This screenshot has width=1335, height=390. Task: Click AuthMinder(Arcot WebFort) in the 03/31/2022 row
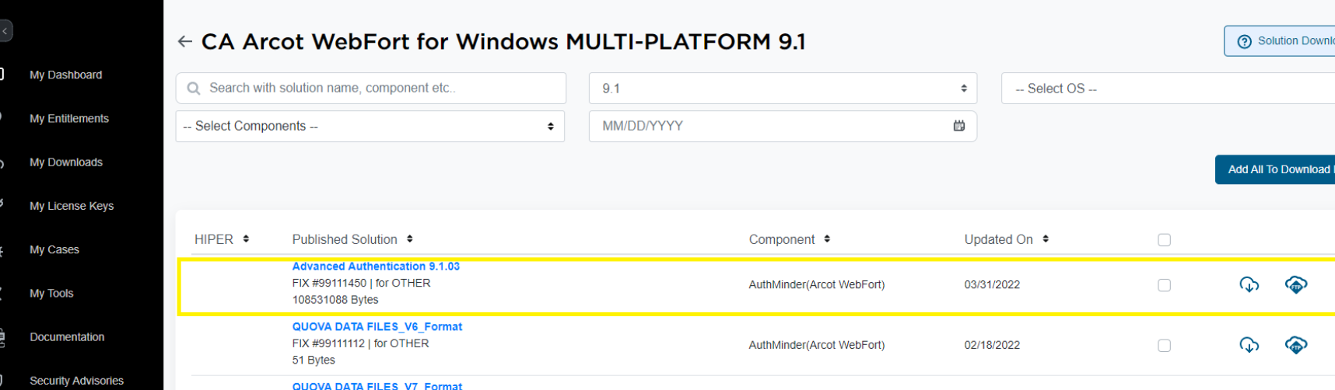click(x=817, y=284)
